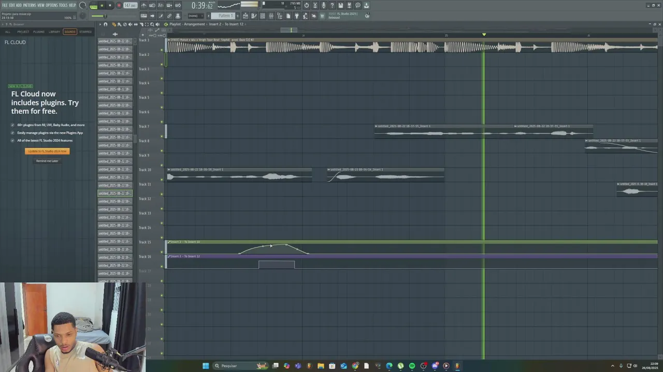Switch browser to STARRED tab

(x=85, y=32)
